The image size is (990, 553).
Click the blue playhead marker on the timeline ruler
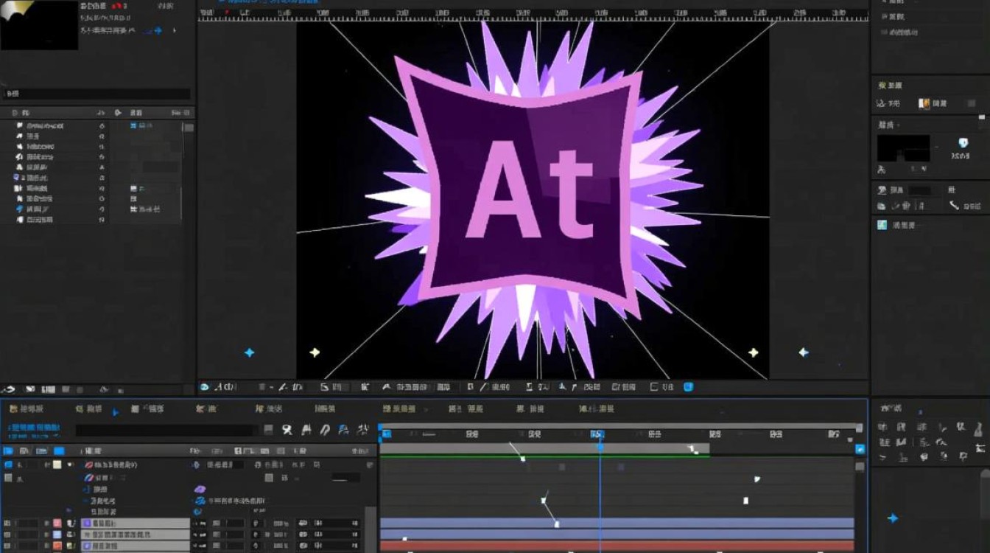[599, 435]
